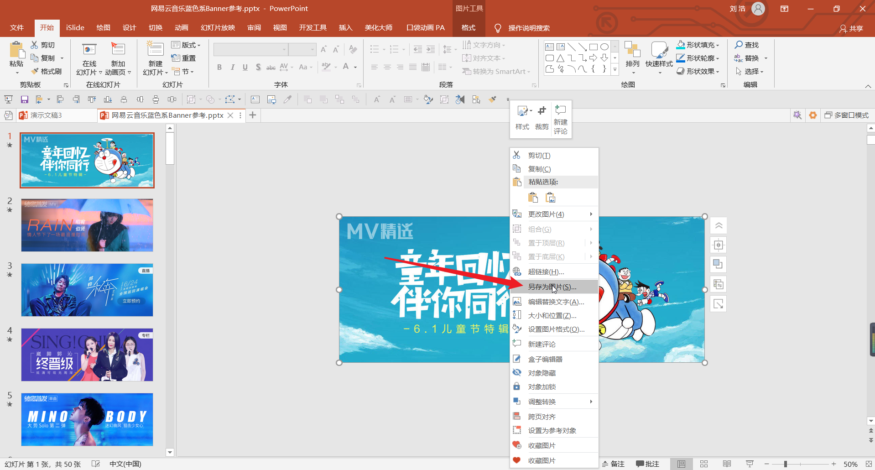Toggle Bold formatting

pyautogui.click(x=219, y=67)
